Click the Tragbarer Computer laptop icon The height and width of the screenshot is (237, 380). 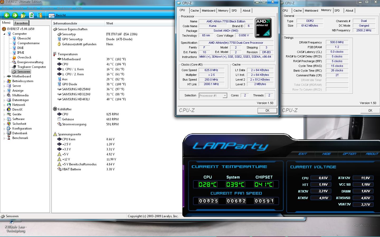tap(14, 67)
